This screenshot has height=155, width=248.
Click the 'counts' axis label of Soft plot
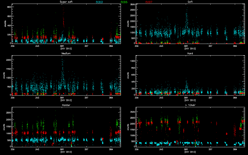click(x=128, y=24)
